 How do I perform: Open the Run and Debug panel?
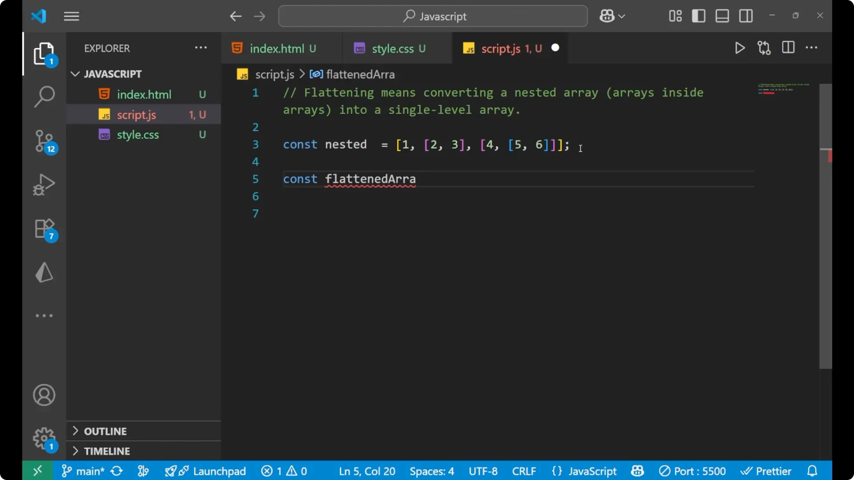(44, 184)
